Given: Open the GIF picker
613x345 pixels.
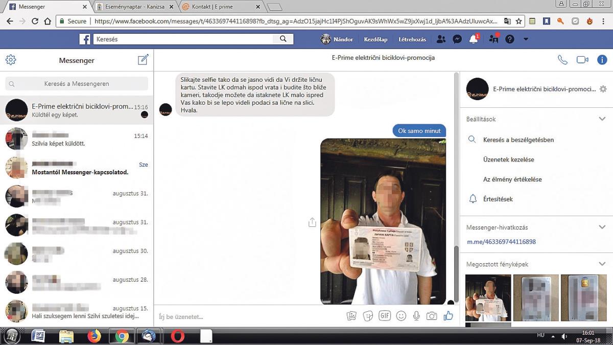Looking at the screenshot, I should pos(384,316).
